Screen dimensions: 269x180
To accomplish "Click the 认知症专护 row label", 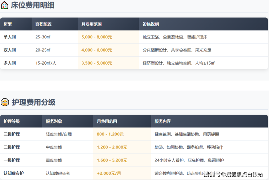I will [13, 173].
